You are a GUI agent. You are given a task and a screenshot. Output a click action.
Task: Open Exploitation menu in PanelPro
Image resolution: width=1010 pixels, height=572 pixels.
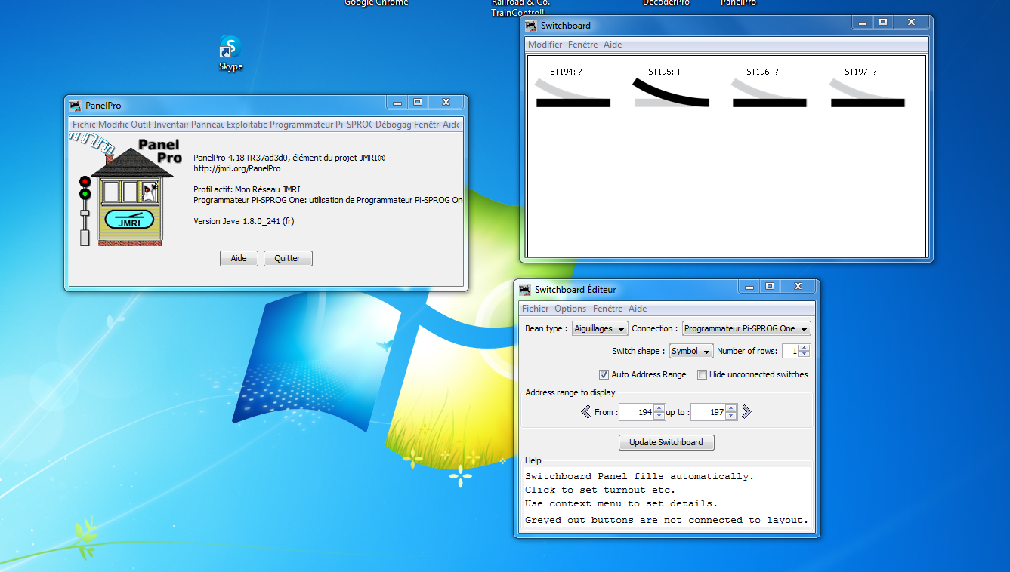(247, 124)
